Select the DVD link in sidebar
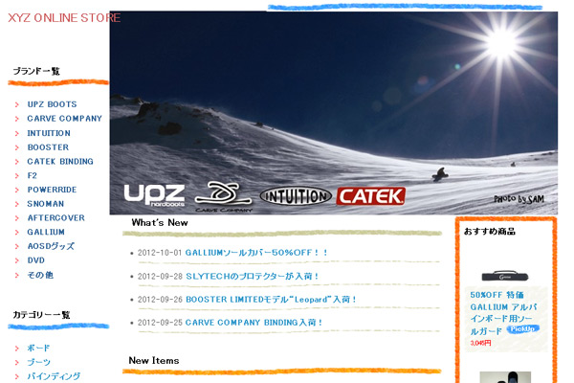 [36, 260]
